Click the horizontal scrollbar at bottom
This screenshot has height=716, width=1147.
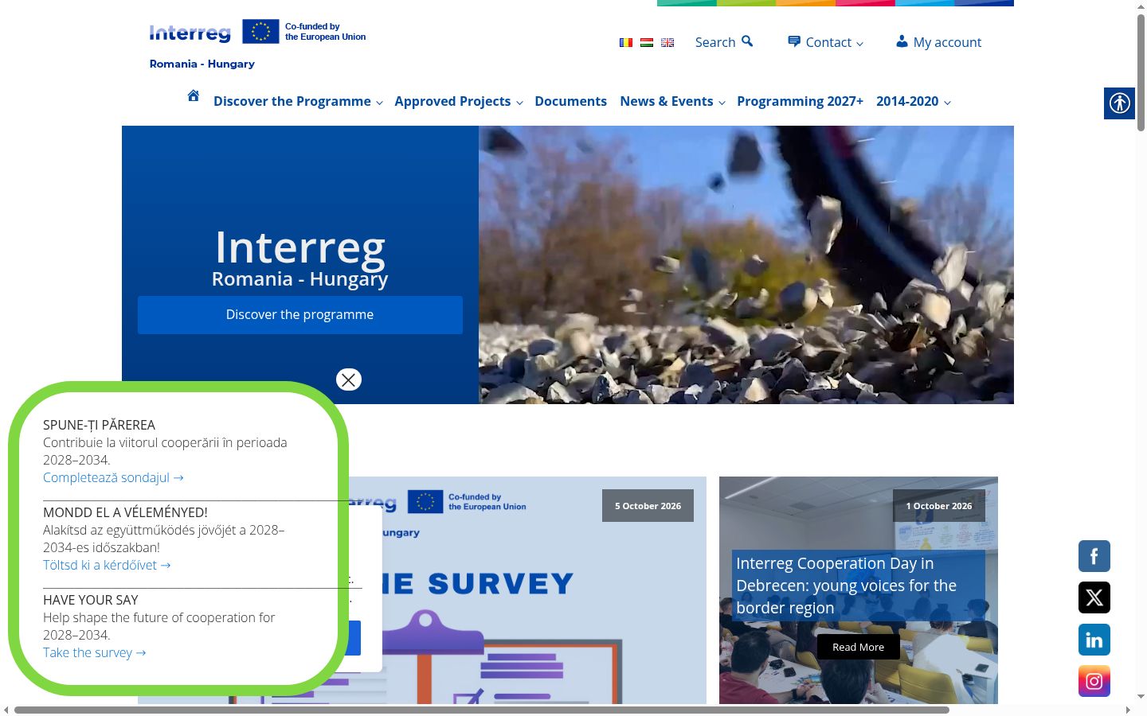point(481,710)
